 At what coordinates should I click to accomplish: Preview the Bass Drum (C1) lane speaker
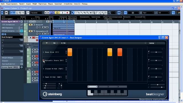coord(43,52)
